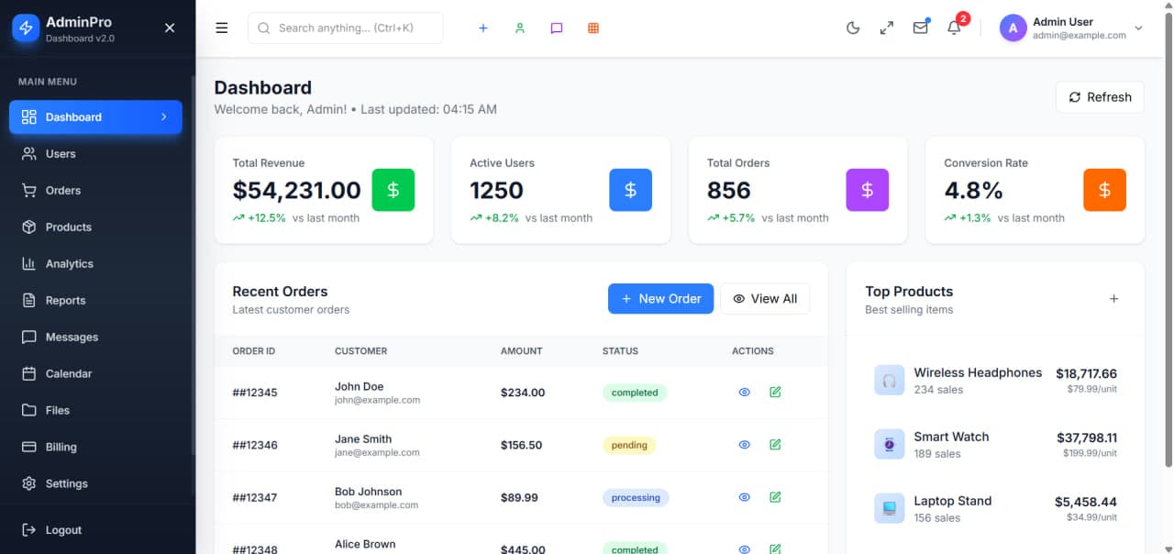Viewport: 1174px width, 554px height.
Task: Click the CUSTOMER column header
Action: (361, 351)
